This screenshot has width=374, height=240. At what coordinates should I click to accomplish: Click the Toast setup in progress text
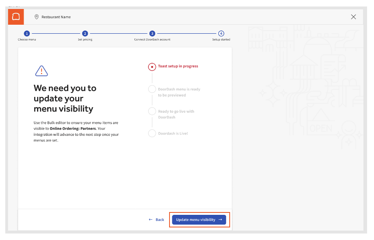click(x=178, y=66)
